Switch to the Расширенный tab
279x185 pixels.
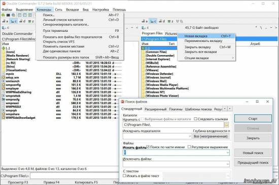[x=156, y=109]
